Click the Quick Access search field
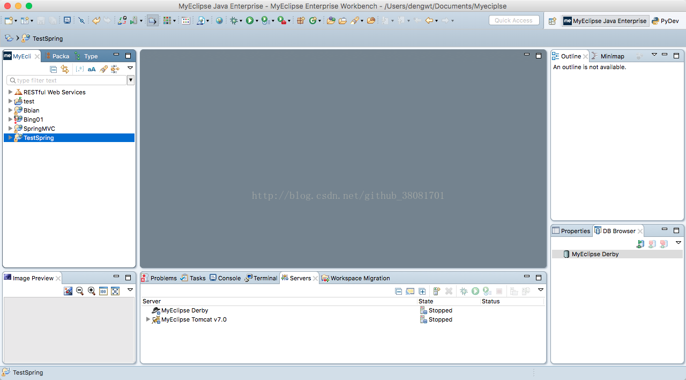This screenshot has height=380, width=686. (513, 20)
